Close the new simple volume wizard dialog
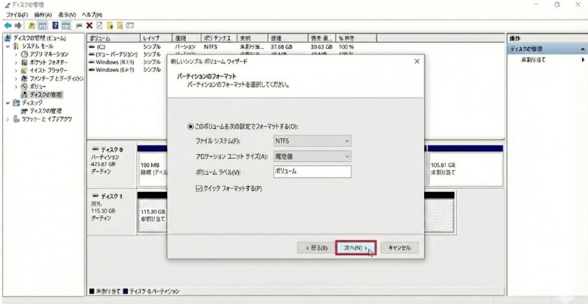588x304 pixels. pos(417,61)
